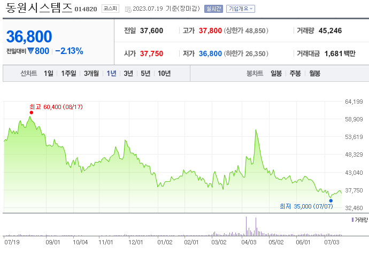
Task: Select the 1주일 line chart tab
Action: (68, 73)
